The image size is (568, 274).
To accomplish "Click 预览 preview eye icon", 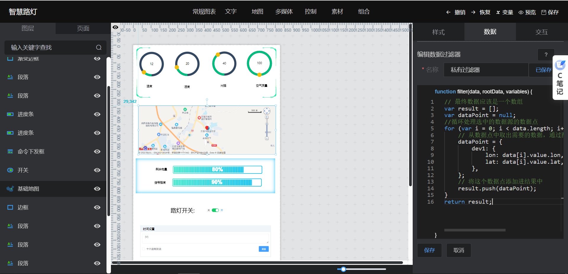I will [x=521, y=12].
